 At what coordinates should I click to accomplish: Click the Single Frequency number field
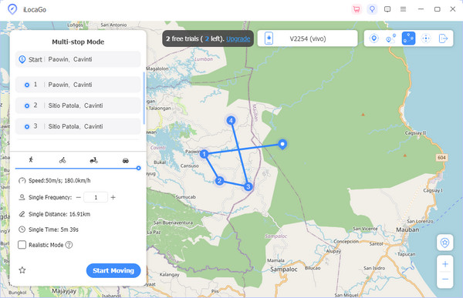coord(96,197)
